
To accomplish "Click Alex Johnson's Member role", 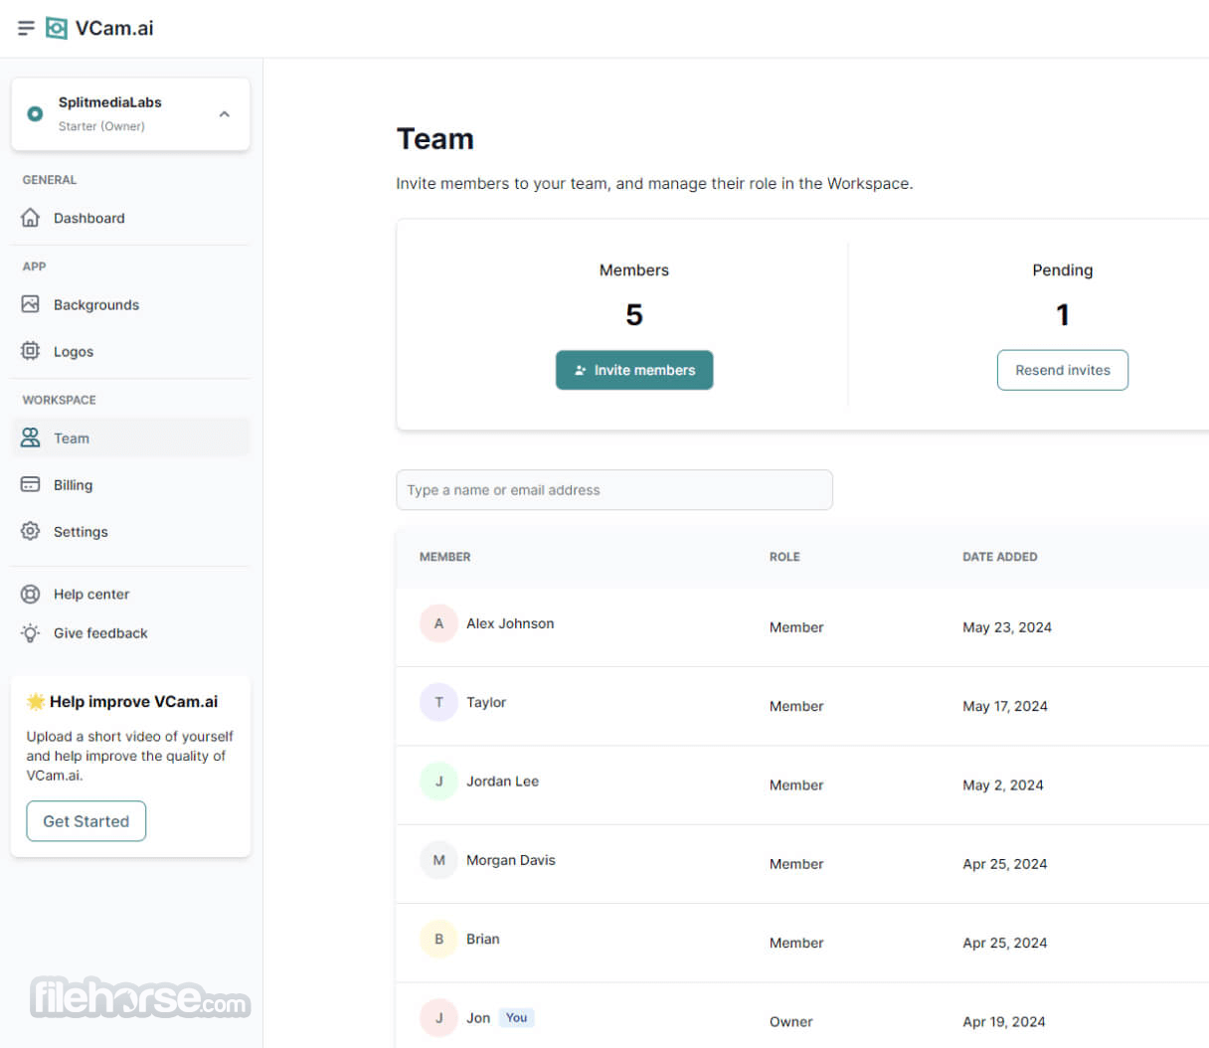I will (796, 627).
